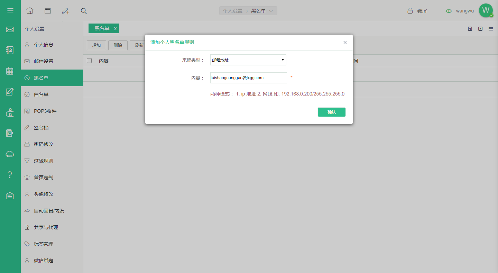
Task: Open 微信绑定 in settings menu
Action: click(52, 261)
